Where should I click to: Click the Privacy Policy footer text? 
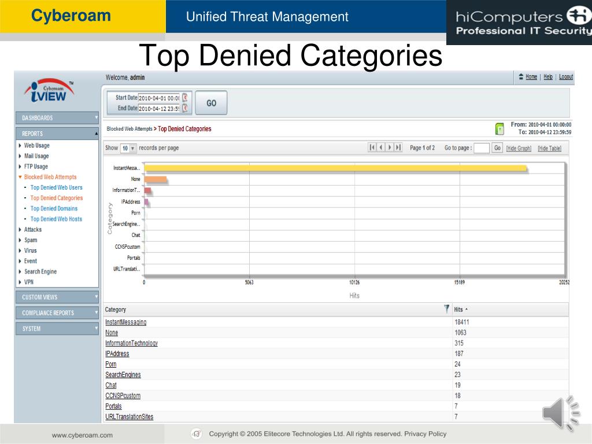coord(425,434)
